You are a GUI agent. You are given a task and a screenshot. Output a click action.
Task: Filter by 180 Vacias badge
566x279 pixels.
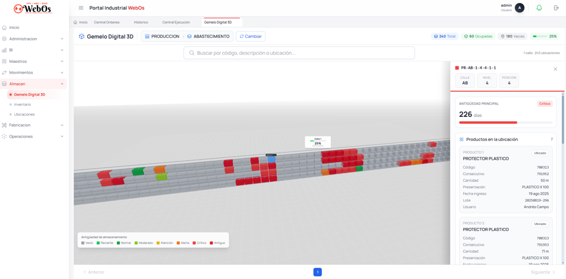513,36
